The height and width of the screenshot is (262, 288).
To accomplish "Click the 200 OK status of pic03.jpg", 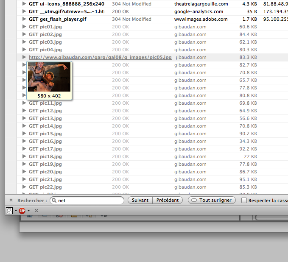I will tap(120, 42).
